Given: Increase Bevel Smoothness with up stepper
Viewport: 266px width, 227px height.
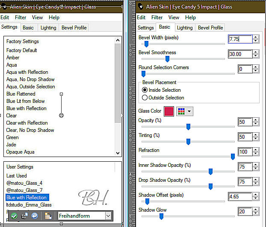Looking at the screenshot, I should tap(256, 52).
